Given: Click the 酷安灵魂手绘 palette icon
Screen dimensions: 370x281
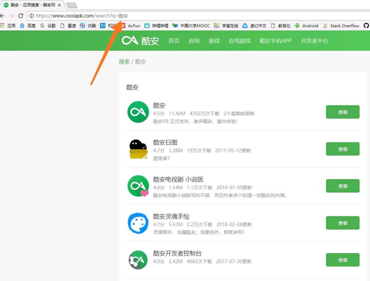Looking at the screenshot, I should pos(138,223).
